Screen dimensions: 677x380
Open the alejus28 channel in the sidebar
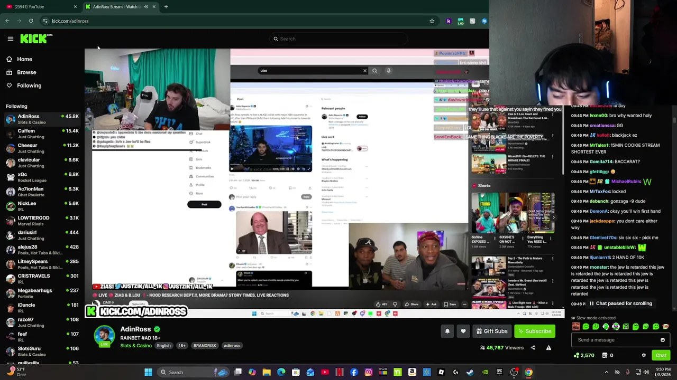(42, 250)
